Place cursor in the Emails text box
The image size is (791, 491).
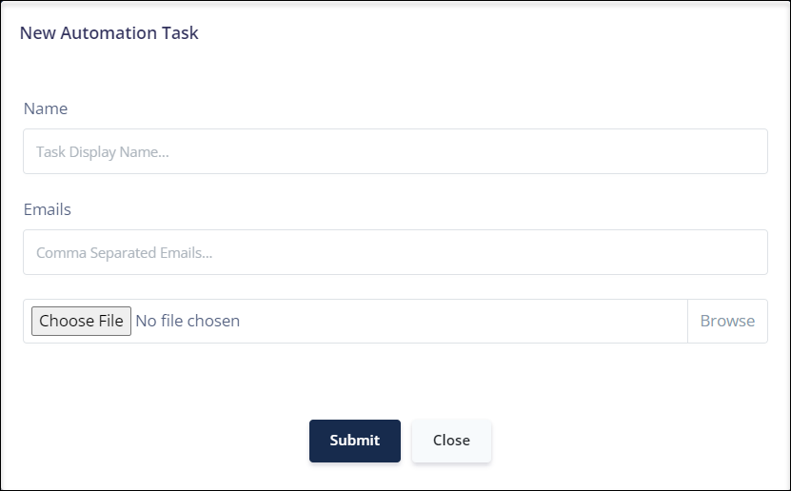point(396,252)
